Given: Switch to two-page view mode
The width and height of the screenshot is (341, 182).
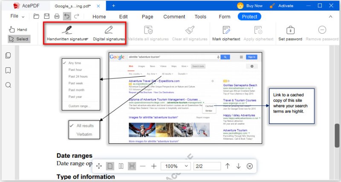Looking at the screenshot, I should point(121,166).
